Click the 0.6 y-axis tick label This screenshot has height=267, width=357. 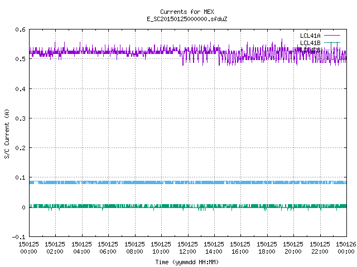pyautogui.click(x=20, y=29)
